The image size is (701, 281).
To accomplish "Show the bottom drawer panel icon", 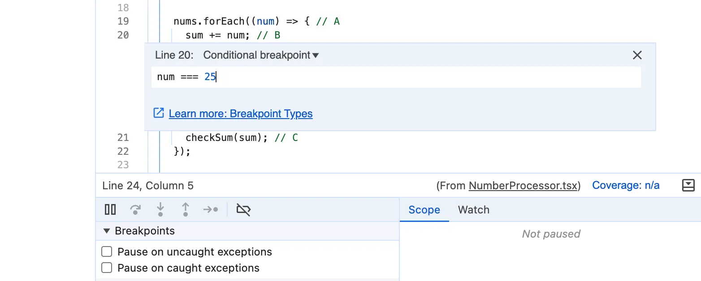I will click(x=688, y=185).
